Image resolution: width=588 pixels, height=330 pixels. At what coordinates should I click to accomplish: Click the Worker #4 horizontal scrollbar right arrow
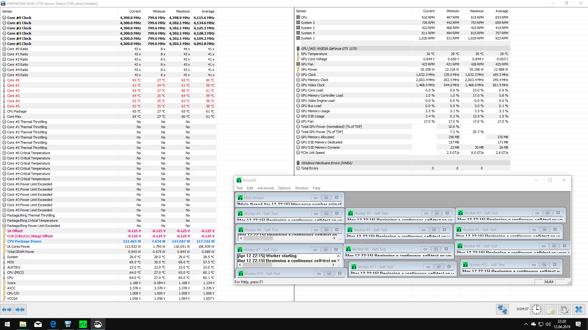pyautogui.click(x=334, y=238)
